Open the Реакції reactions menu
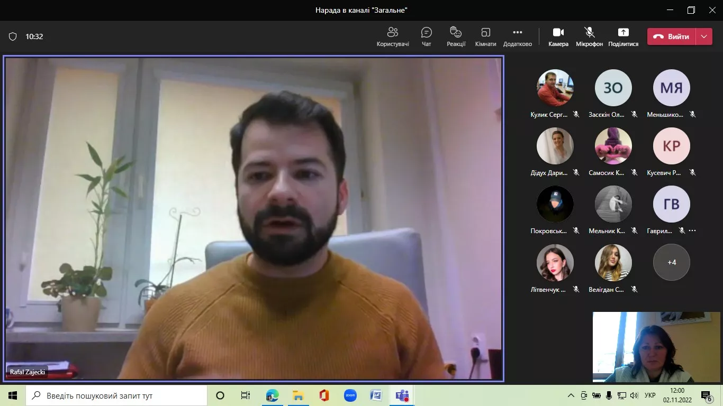Viewport: 723px width, 406px height. (x=456, y=36)
